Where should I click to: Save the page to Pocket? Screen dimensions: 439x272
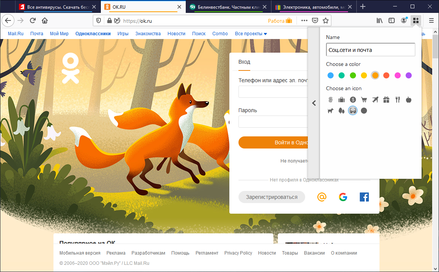[x=315, y=20]
